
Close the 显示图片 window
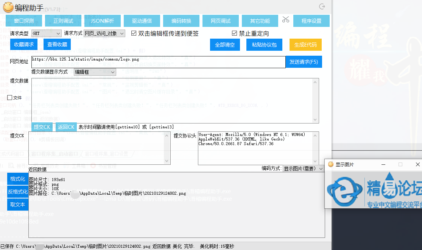click(x=417, y=164)
